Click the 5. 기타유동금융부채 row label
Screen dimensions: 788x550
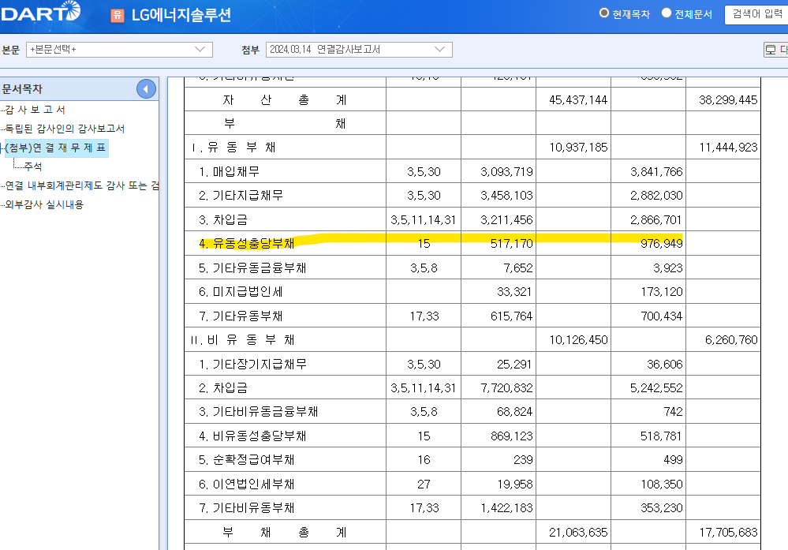point(252,268)
